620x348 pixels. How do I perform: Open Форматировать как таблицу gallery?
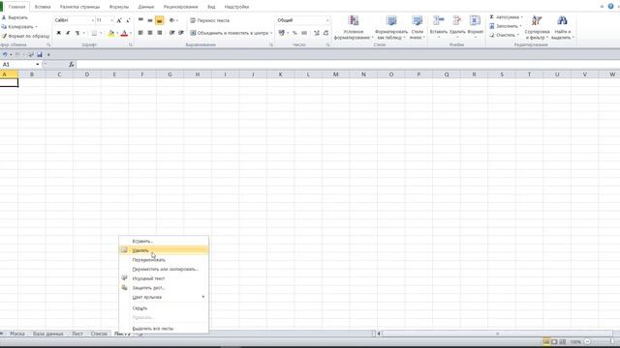pos(391,27)
